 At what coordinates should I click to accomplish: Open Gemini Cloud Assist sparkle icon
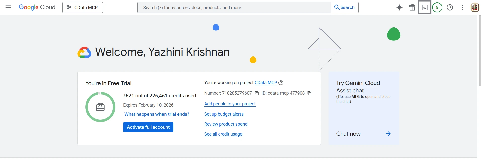pyautogui.click(x=399, y=7)
